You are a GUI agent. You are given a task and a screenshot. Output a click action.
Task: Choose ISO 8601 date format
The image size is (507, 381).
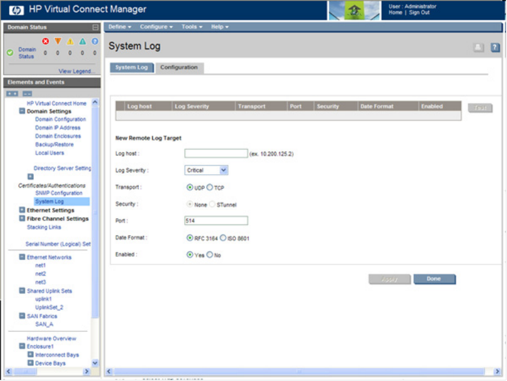point(223,238)
